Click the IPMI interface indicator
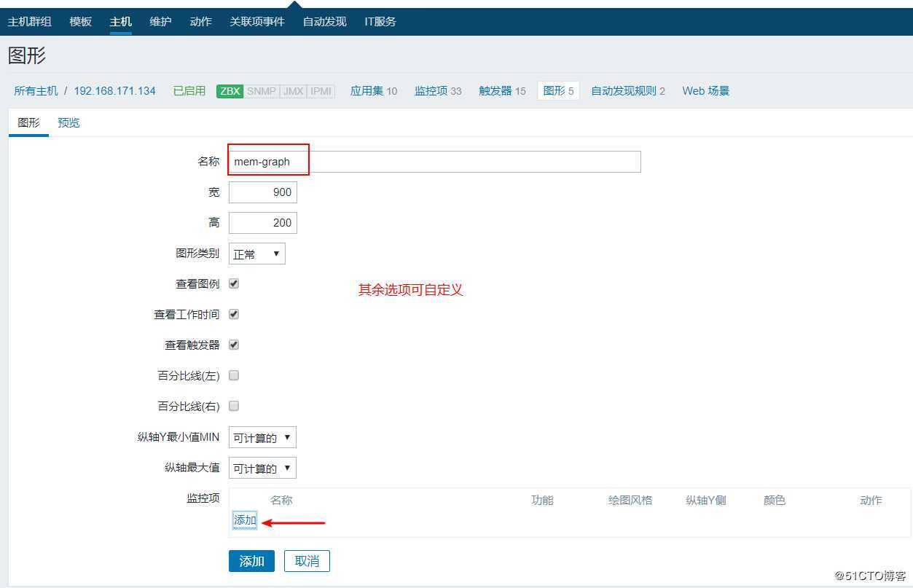Image resolution: width=913 pixels, height=588 pixels. 319,91
